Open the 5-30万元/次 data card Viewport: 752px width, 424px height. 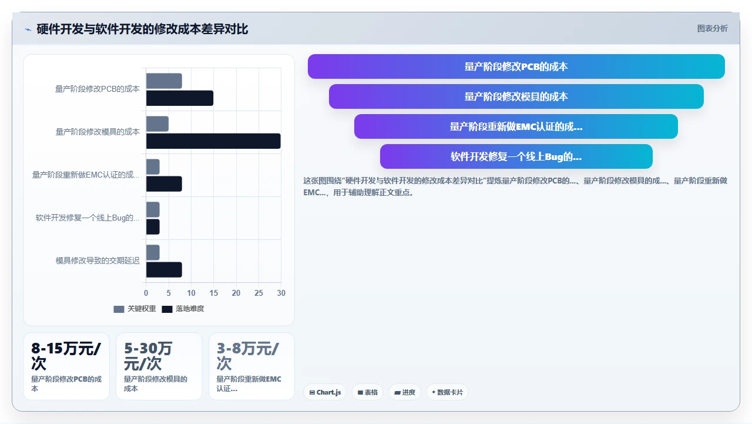[159, 366]
